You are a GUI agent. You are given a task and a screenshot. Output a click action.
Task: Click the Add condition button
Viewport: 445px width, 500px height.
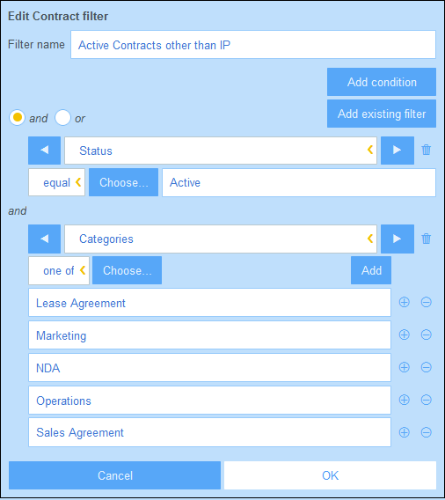(x=382, y=82)
